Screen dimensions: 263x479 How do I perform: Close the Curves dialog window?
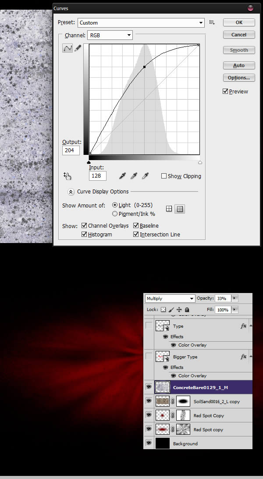pos(250,8)
